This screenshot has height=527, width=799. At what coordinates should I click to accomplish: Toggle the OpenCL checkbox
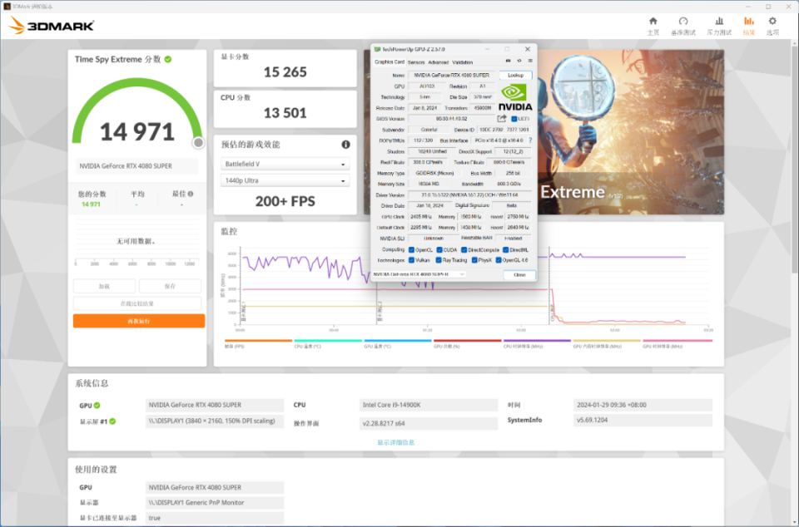click(411, 249)
